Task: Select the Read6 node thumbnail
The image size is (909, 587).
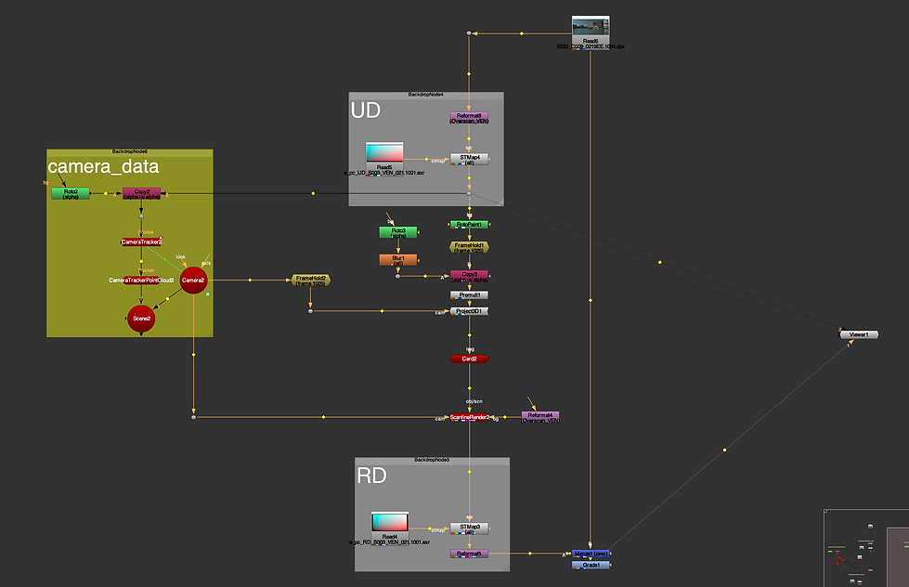Action: (x=591, y=27)
